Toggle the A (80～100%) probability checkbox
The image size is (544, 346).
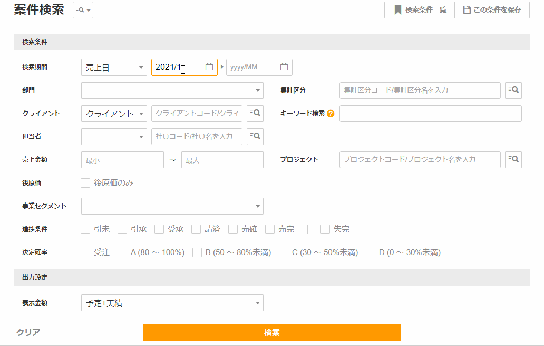122,252
